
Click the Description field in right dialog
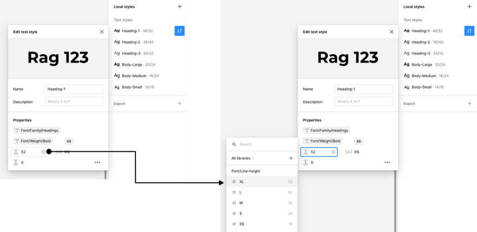[x=364, y=102]
